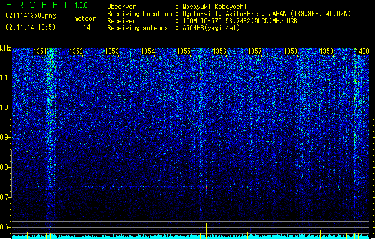Click the HROFFT 1.0.0 title
This screenshot has width=376, height=239.
47,5
